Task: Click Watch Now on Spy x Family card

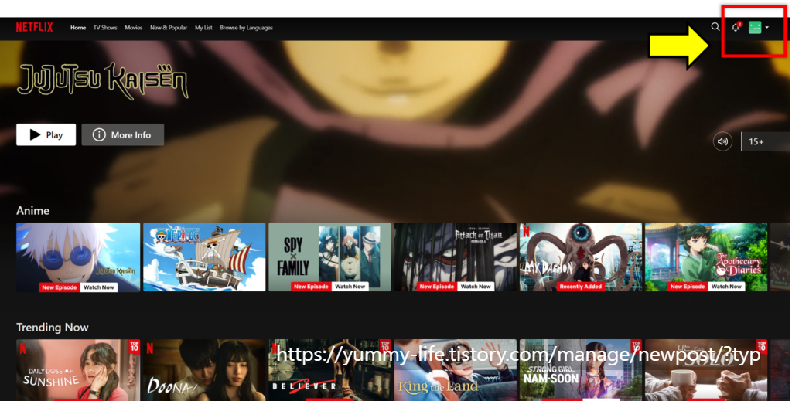Action: point(350,287)
